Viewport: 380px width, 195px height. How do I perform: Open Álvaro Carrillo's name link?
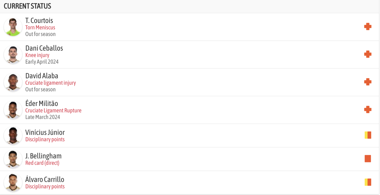[45, 179]
